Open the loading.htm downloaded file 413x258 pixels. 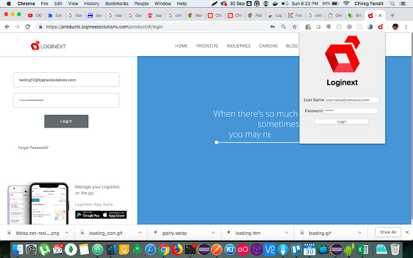click(248, 233)
